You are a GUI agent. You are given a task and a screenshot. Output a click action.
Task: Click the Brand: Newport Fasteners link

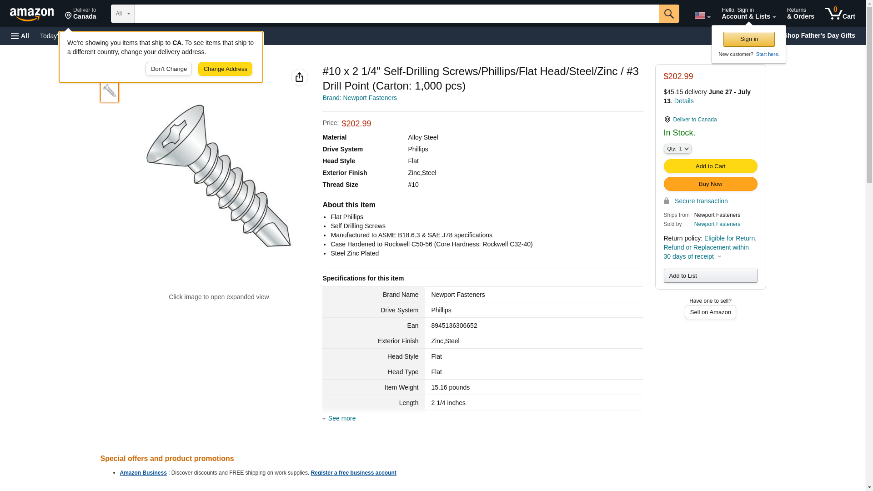point(359,98)
